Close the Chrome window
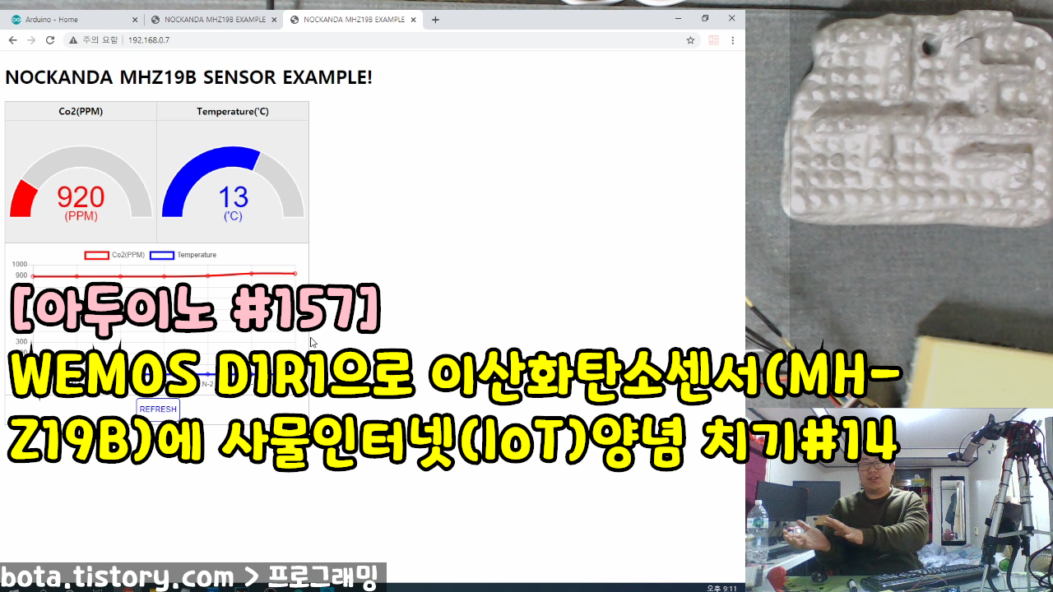Viewport: 1053px width, 592px height. pos(731,18)
